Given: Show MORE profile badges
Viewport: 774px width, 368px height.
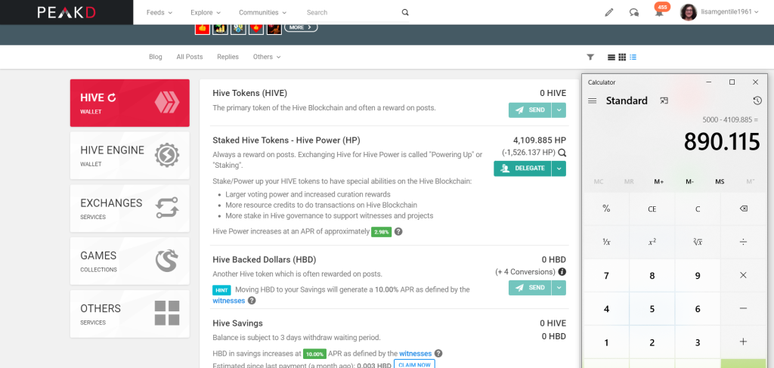Looking at the screenshot, I should tap(301, 28).
